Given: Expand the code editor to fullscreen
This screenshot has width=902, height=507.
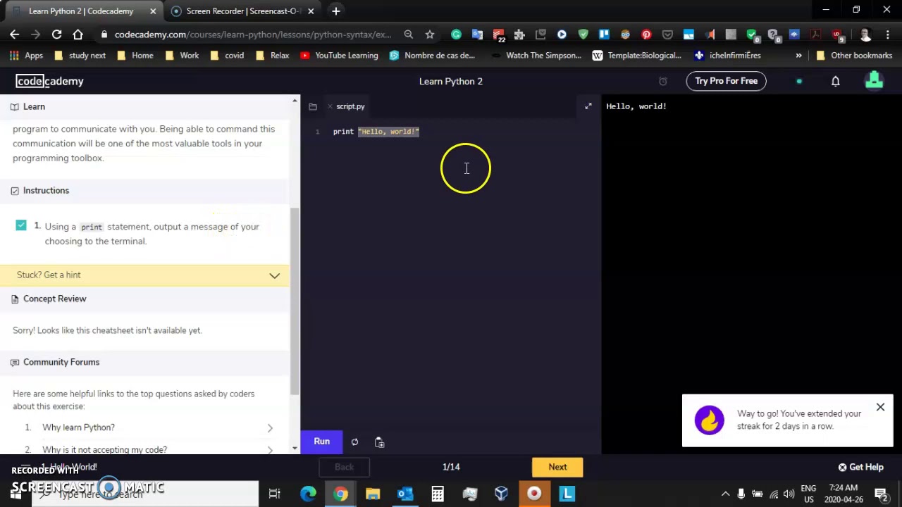Looking at the screenshot, I should (x=588, y=106).
